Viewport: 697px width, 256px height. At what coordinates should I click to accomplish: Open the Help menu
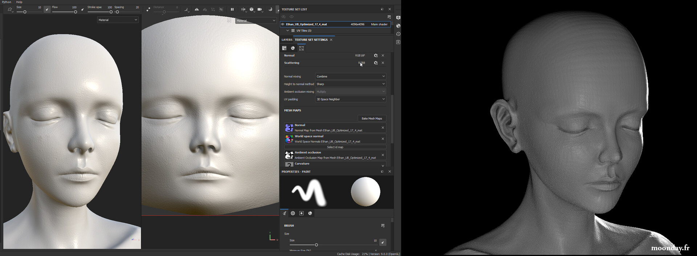pyautogui.click(x=19, y=2)
